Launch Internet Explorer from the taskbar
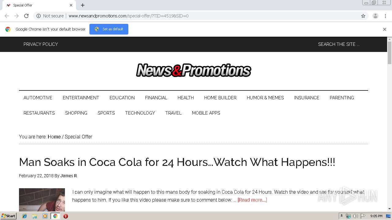This screenshot has width=392, height=220. pos(24,216)
